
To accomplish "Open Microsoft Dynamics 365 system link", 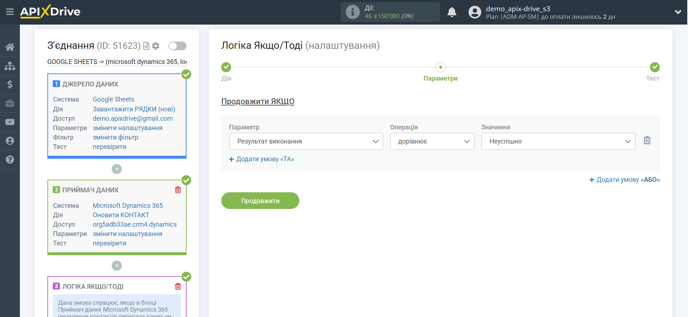I will [x=128, y=206].
